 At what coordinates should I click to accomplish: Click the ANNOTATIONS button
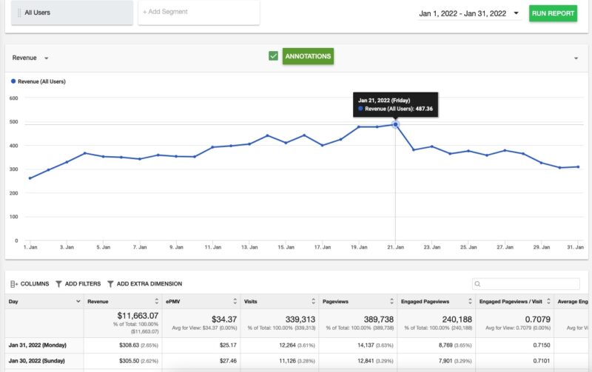(308, 56)
